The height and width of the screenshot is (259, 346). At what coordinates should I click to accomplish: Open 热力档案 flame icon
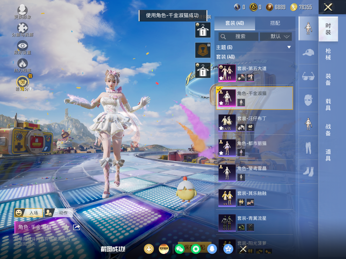tap(22, 65)
